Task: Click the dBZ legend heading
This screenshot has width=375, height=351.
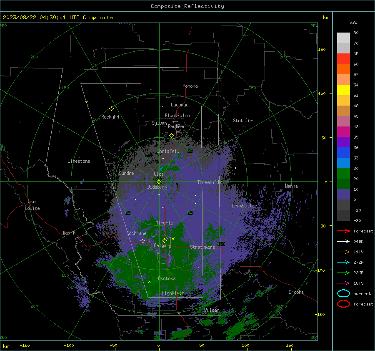Action: coord(353,22)
